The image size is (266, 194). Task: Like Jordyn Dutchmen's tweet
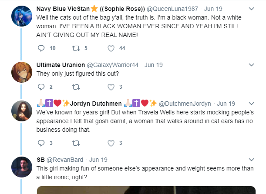pyautogui.click(x=111, y=143)
